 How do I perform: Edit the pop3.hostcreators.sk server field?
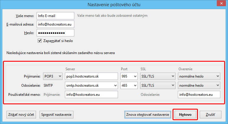tap(91, 76)
